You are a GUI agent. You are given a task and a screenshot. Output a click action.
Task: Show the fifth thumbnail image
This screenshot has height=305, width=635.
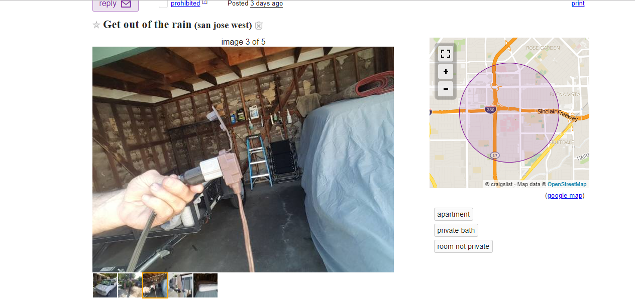click(205, 285)
